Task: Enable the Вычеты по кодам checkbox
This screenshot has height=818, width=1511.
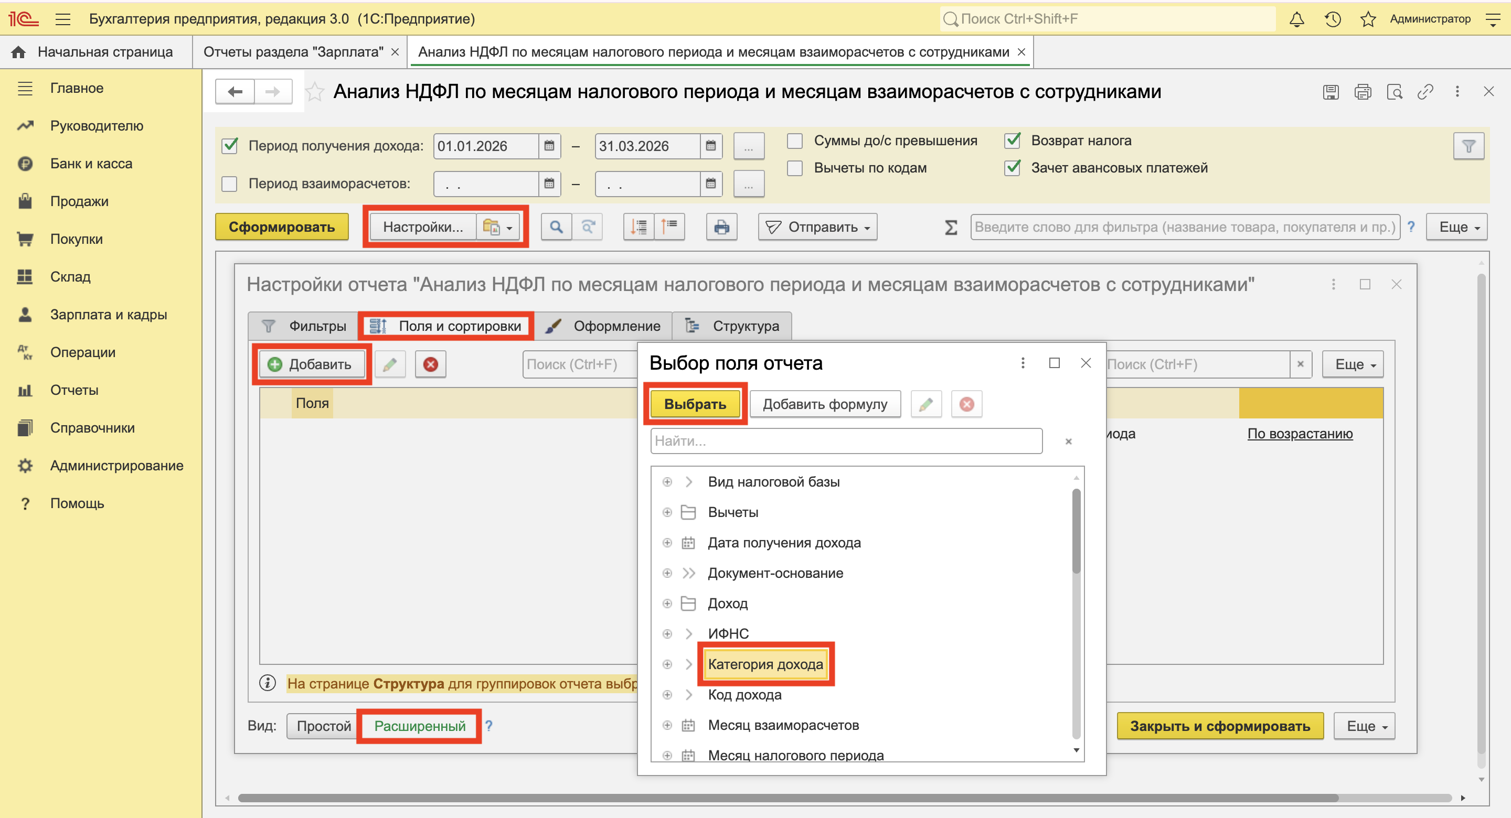Action: [795, 168]
